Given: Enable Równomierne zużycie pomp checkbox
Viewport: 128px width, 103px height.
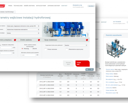Looking at the screenshot, I should coord(67,49).
